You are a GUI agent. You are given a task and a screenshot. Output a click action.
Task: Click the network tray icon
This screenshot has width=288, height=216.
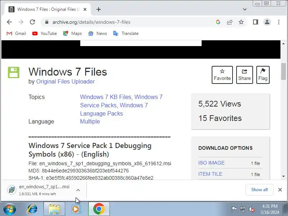243,209
